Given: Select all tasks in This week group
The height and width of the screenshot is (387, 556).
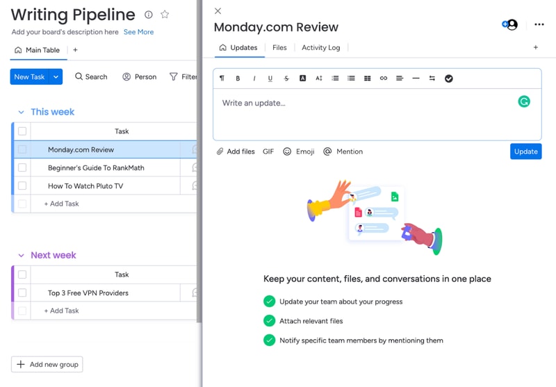Looking at the screenshot, I should [x=22, y=131].
